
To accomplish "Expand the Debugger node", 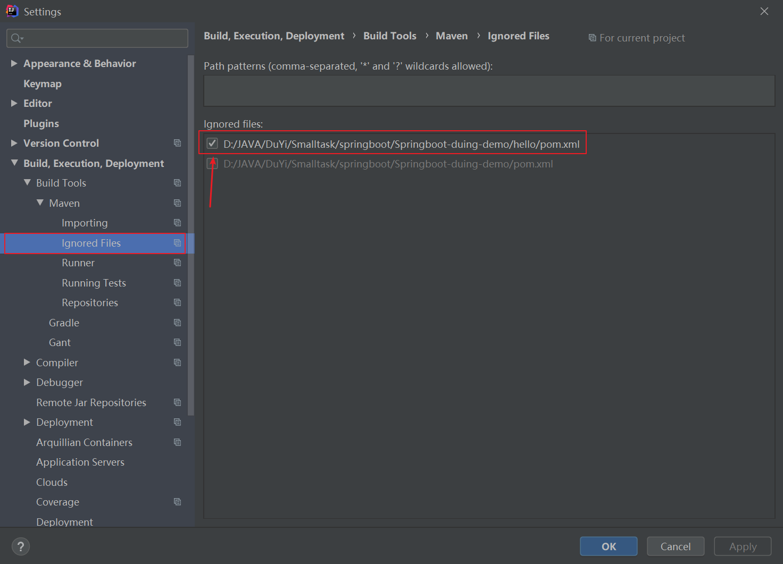I will click(27, 382).
